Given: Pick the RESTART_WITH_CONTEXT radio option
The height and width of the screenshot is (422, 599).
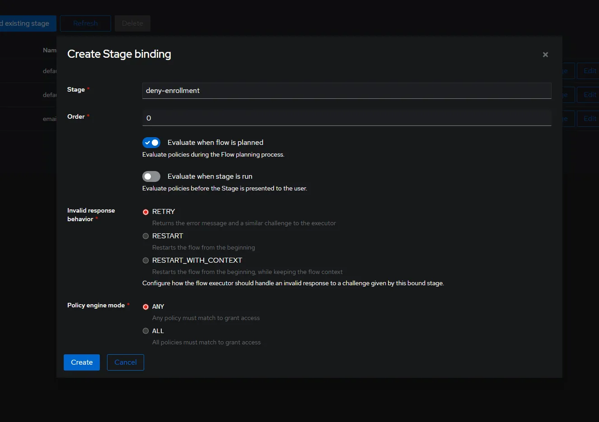Looking at the screenshot, I should point(145,260).
